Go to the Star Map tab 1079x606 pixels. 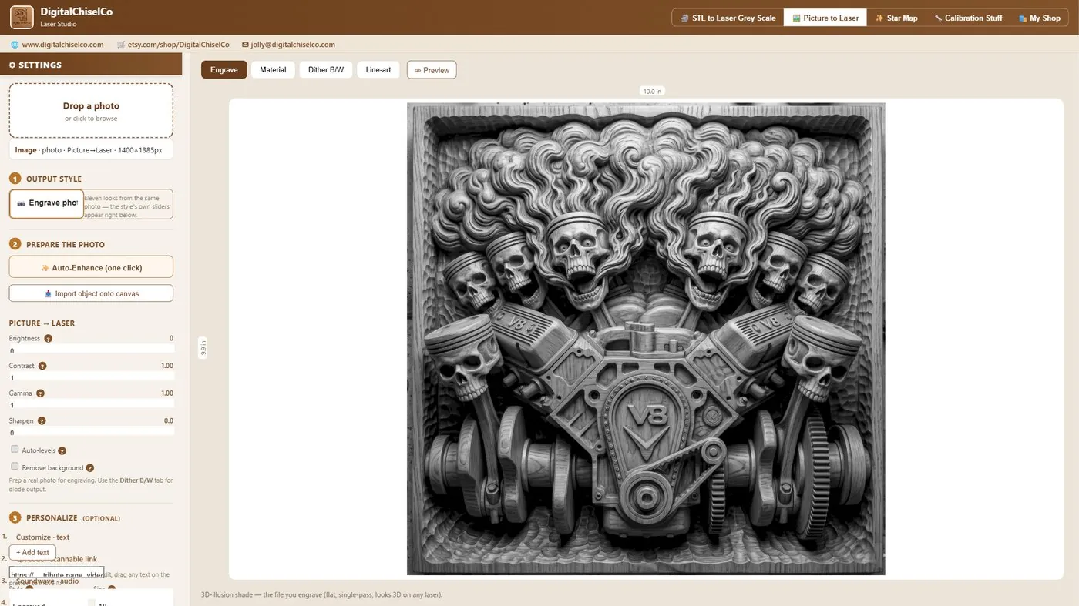tap(896, 18)
